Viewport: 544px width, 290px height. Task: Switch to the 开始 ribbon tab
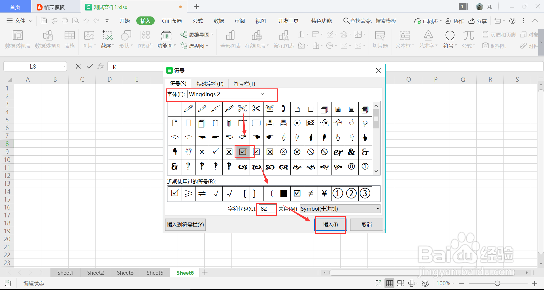coord(124,21)
